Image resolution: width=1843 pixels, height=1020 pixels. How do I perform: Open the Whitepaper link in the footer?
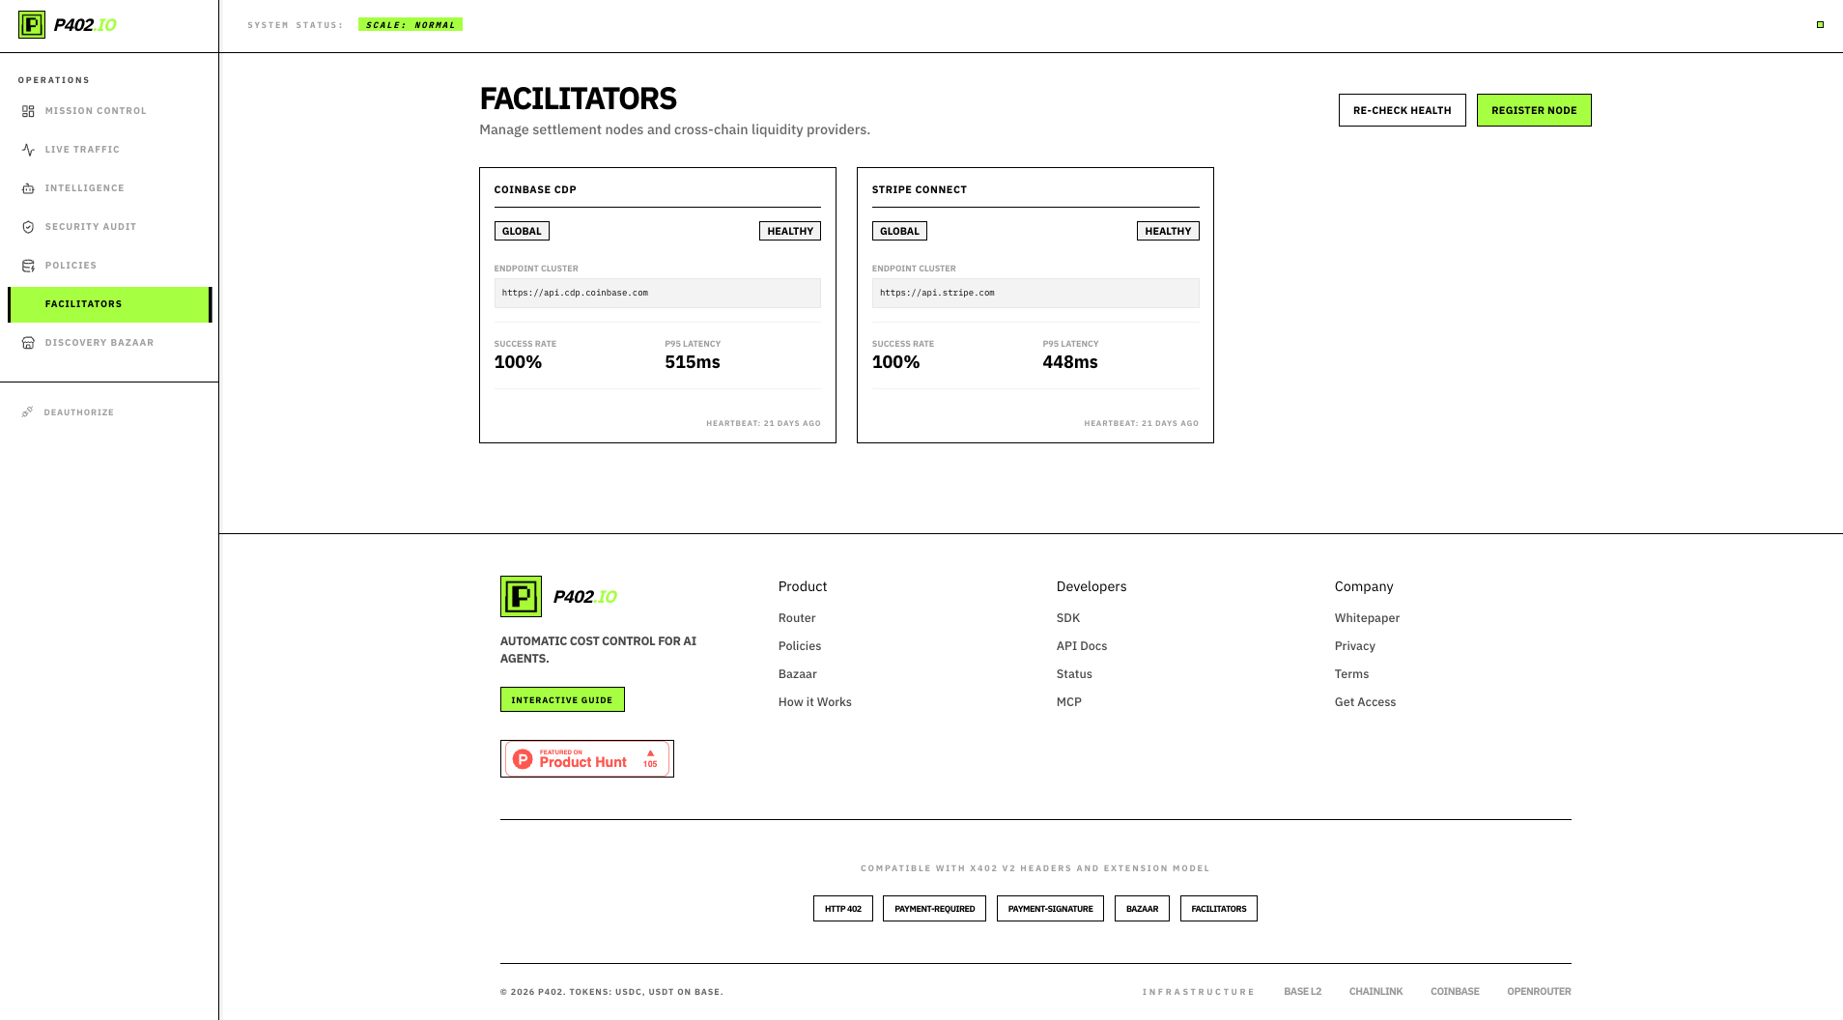click(1366, 617)
